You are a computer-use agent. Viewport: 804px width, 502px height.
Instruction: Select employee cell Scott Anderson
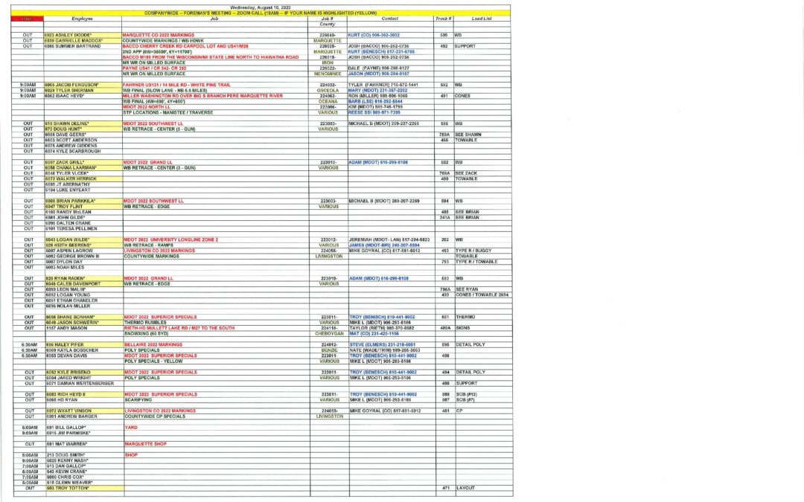coord(83,141)
